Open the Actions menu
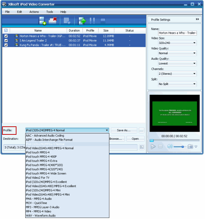The width and height of the screenshot is (205, 219). pos(34,12)
